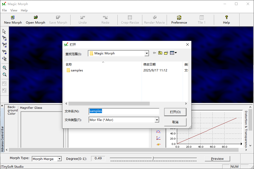
Task: Click the upper disabled image import icon
Action: (4, 84)
